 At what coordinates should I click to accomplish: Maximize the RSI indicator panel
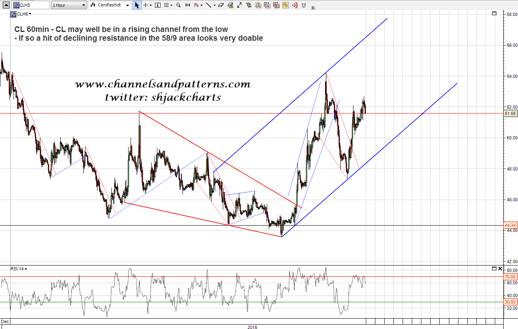(494, 269)
